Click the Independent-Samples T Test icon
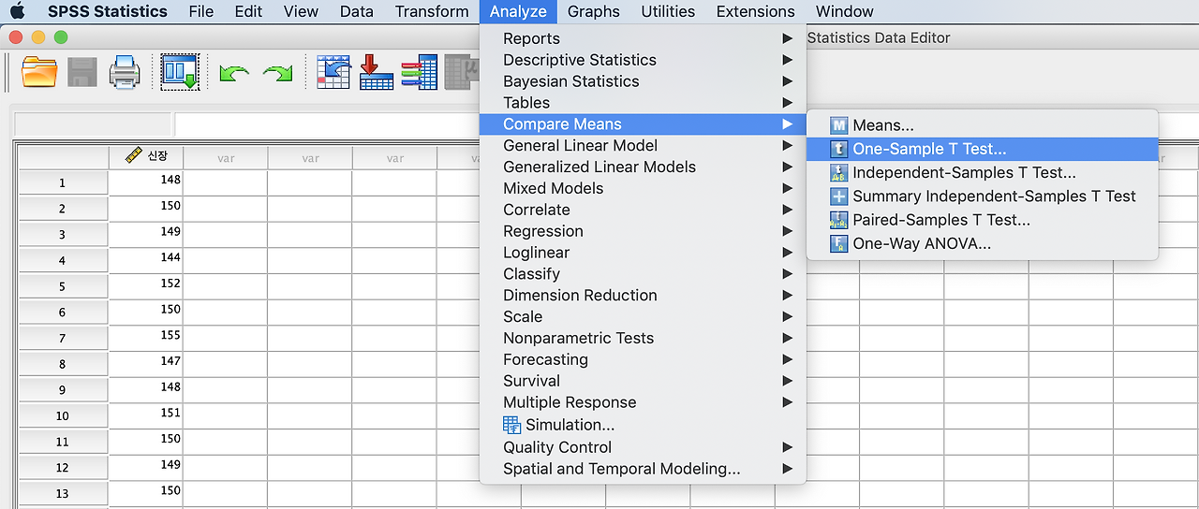Viewport: 1199px width, 509px height. pos(838,173)
